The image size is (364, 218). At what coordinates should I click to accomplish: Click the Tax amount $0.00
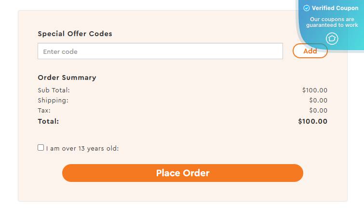(x=318, y=111)
